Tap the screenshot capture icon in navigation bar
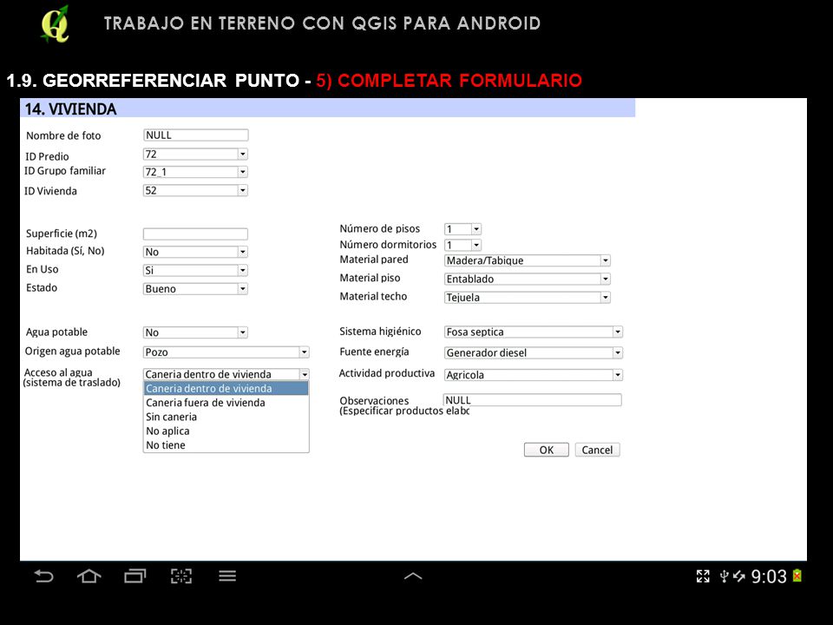 pos(181,576)
